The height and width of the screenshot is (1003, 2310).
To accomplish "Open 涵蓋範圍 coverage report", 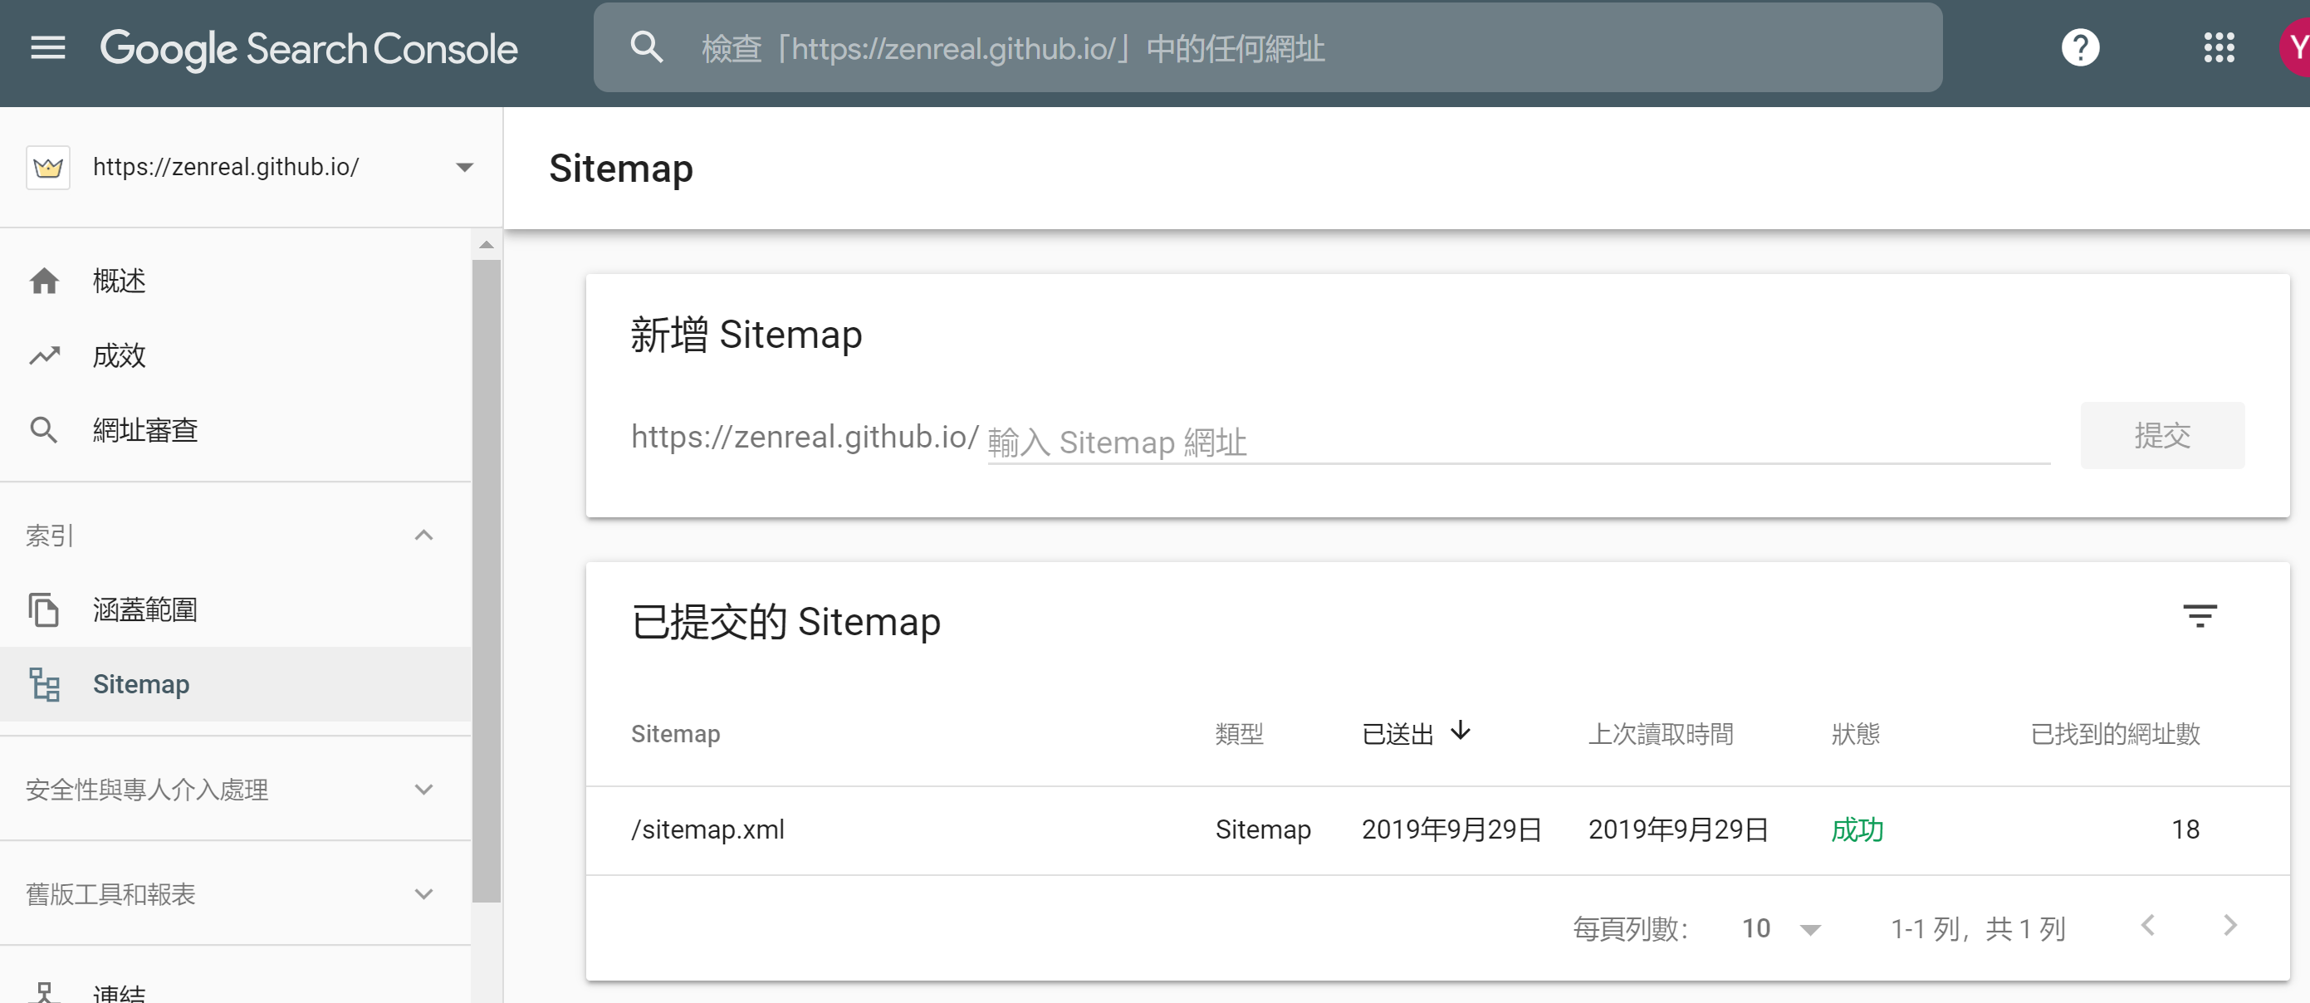I will [144, 609].
